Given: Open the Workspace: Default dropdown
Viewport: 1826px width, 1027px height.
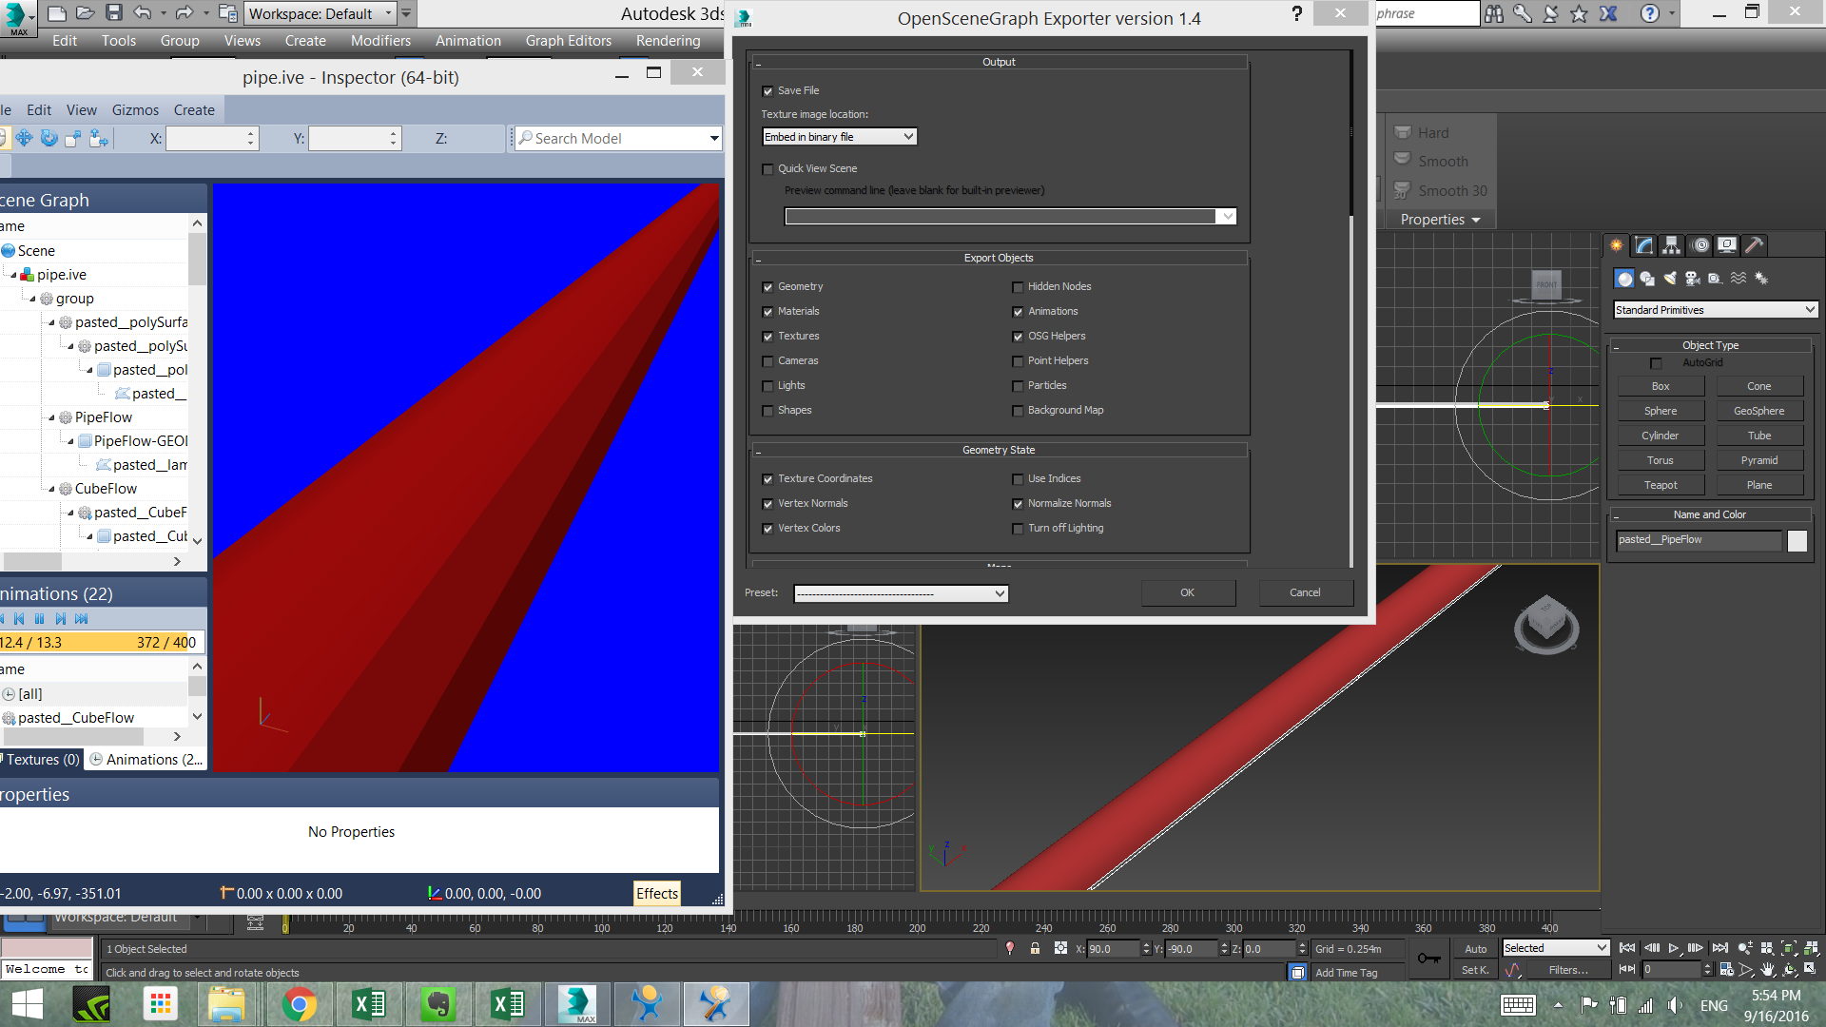Looking at the screenshot, I should click(x=321, y=13).
